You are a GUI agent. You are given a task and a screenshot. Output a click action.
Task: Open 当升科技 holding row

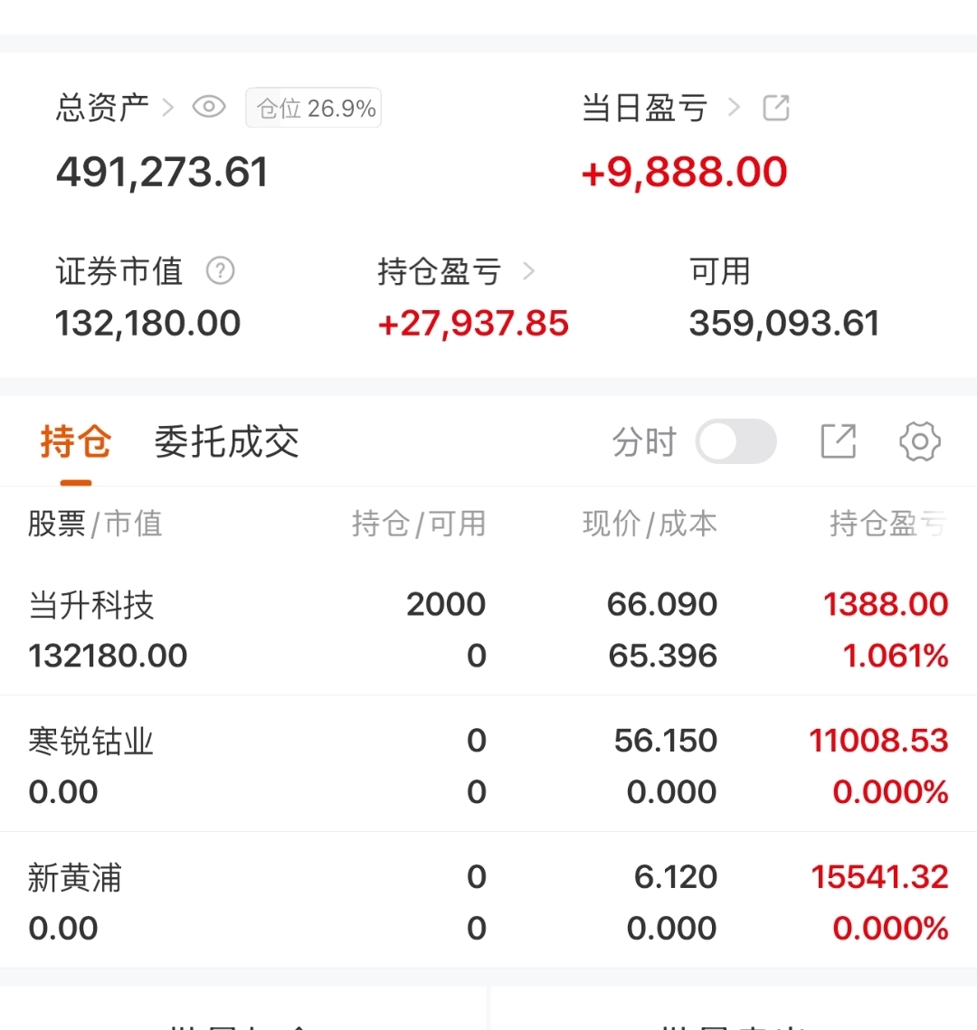coord(488,629)
